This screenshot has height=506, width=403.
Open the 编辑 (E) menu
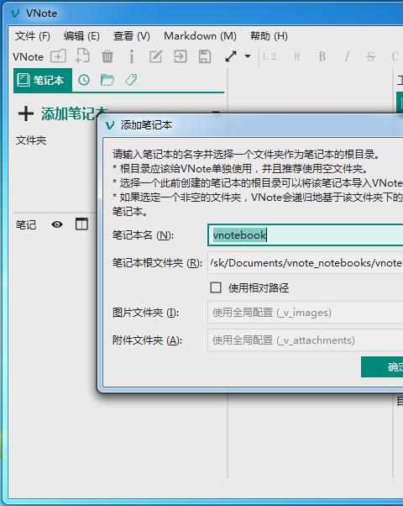coord(81,35)
